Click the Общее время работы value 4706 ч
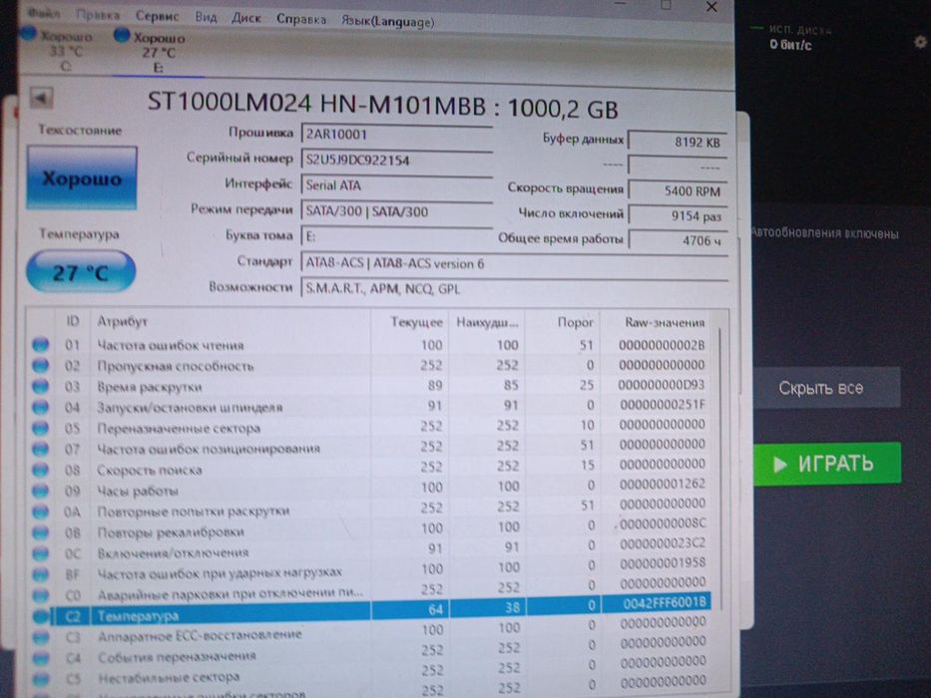Image resolution: width=931 pixels, height=698 pixels. 678,240
